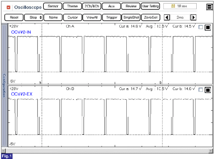214x159 pixels.
Task: Open the Theme settings button
Action: click(72, 6)
